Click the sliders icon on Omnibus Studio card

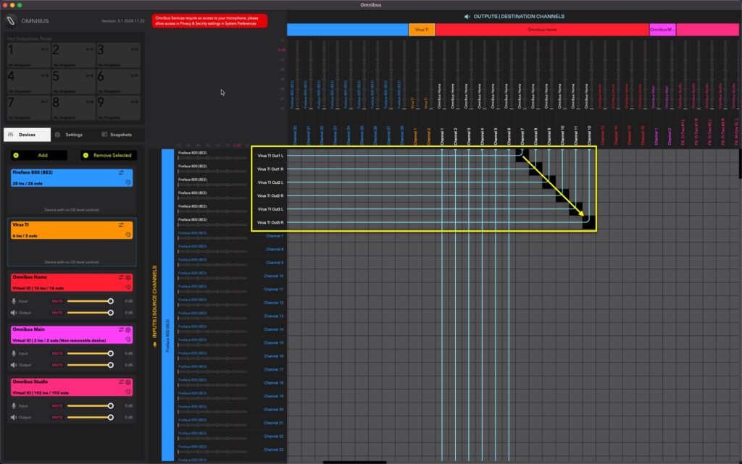tap(121, 382)
